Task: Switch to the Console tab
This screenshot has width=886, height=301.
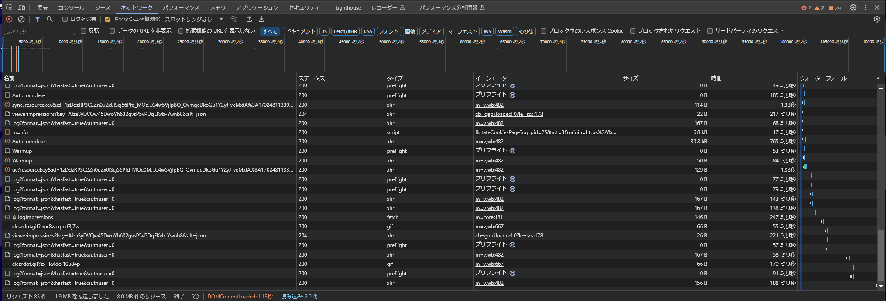Action: pyautogui.click(x=71, y=8)
